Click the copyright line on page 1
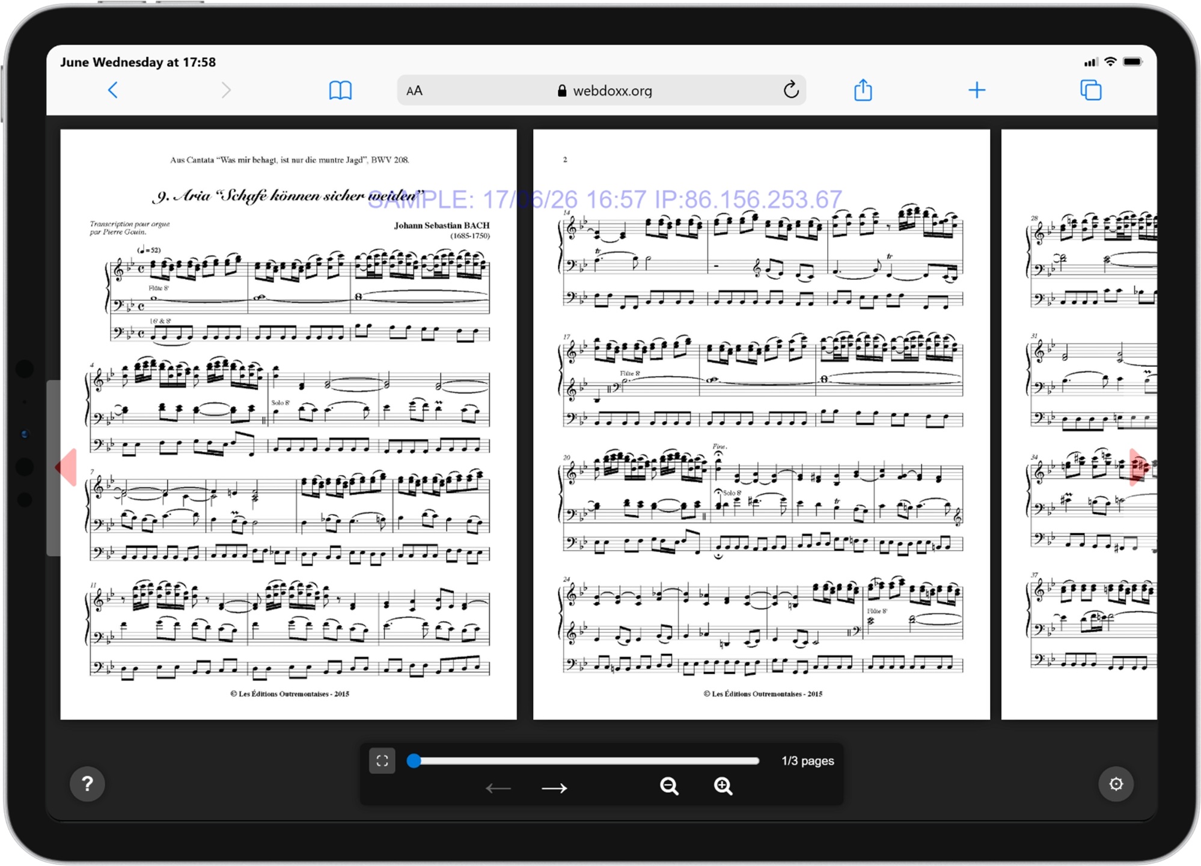 (x=289, y=694)
